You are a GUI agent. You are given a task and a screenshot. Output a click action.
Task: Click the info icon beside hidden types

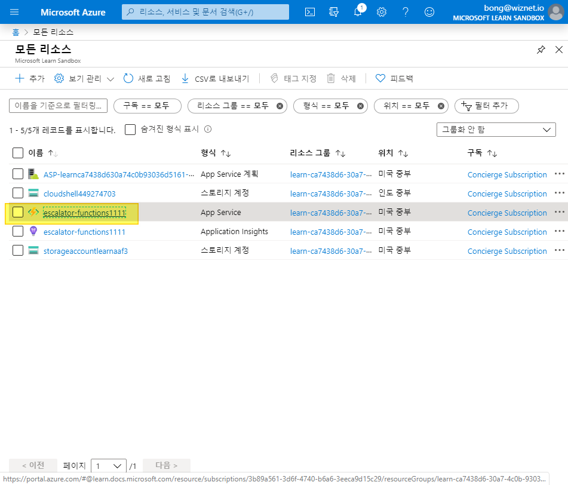pos(208,129)
